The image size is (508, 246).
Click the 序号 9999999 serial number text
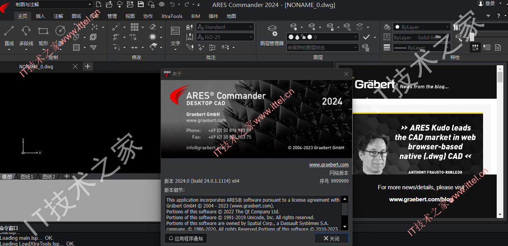(x=334, y=181)
